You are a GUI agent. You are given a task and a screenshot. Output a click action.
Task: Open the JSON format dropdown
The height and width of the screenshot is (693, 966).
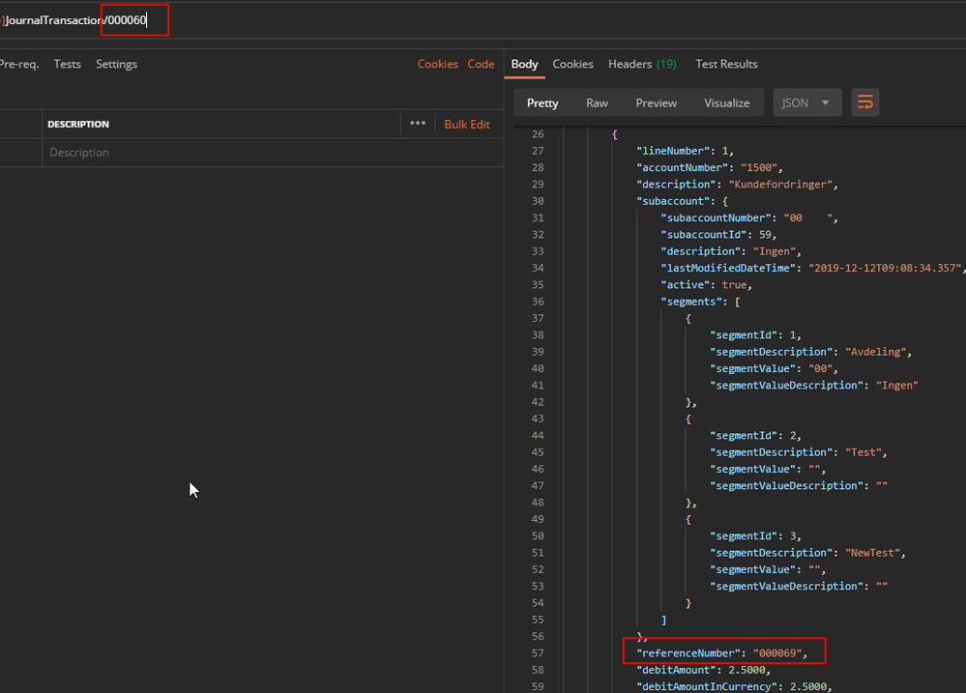(806, 102)
